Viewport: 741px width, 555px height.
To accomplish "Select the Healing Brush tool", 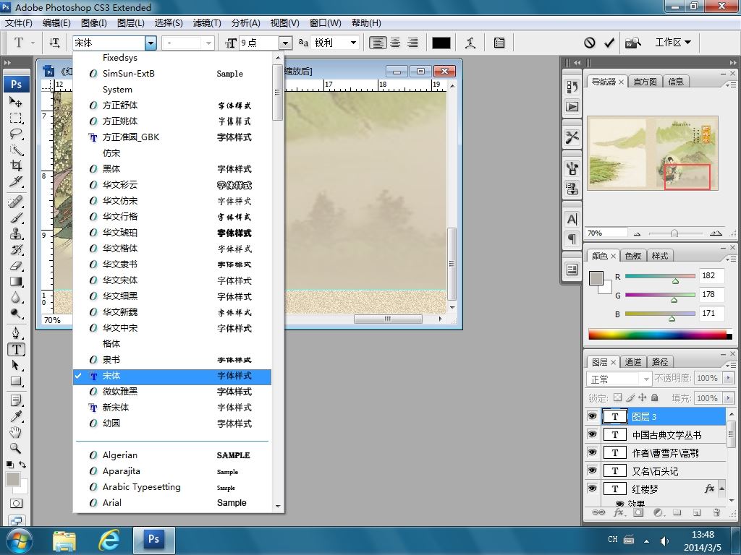I will coord(16,202).
